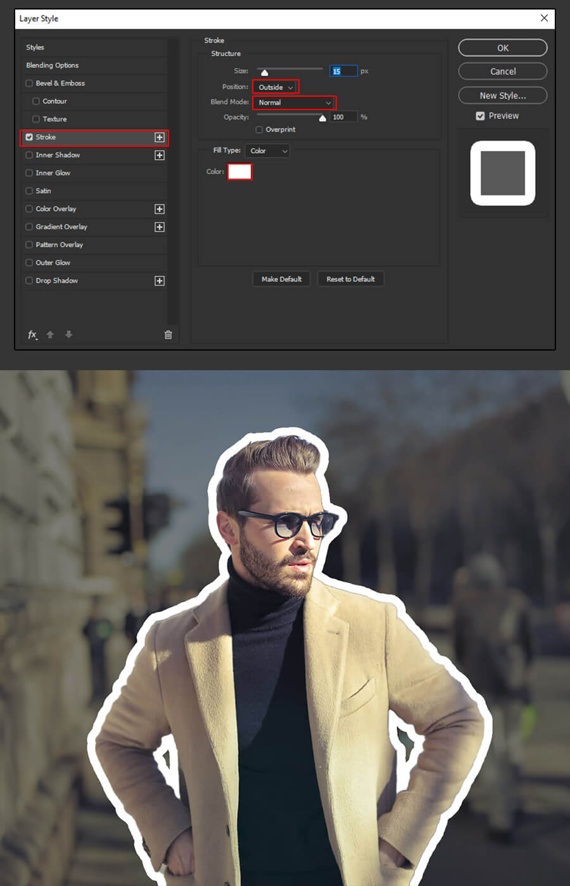Open the Position dropdown set to Outside
This screenshot has width=570, height=886.
[x=275, y=87]
